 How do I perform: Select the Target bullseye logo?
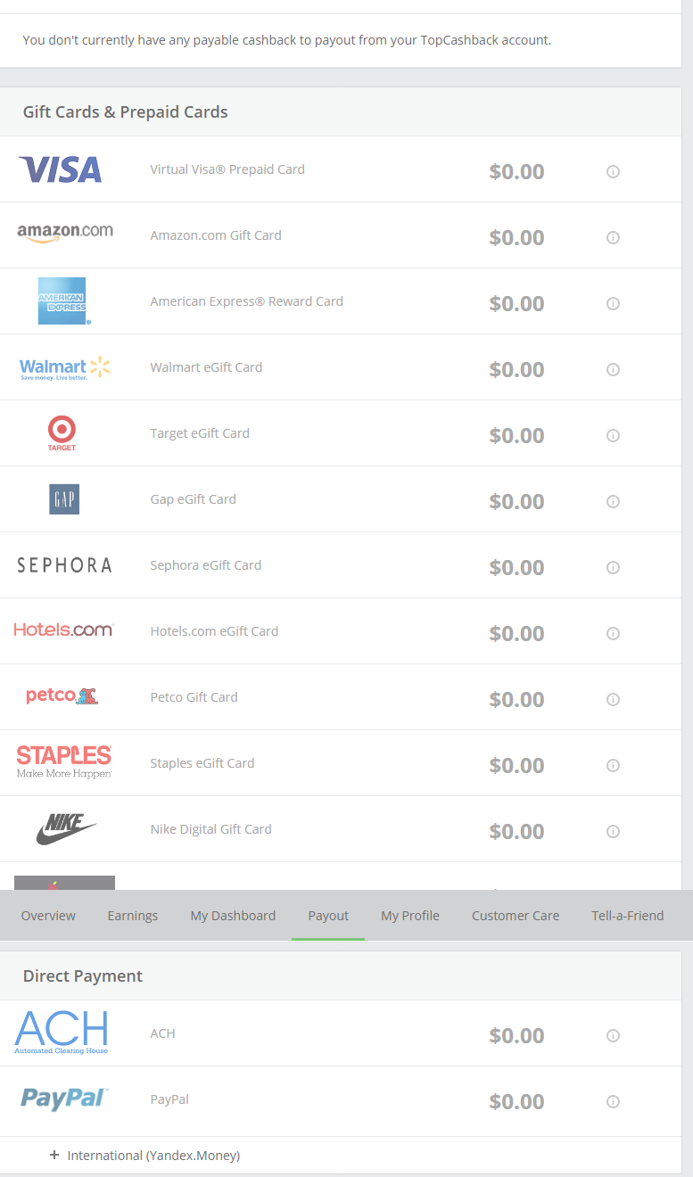tap(62, 433)
